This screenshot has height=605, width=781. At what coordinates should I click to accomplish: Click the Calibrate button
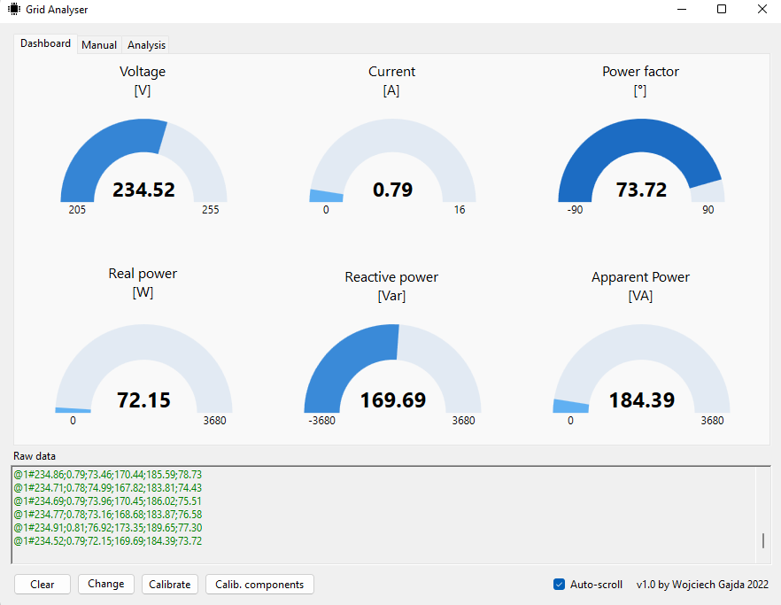pyautogui.click(x=170, y=584)
